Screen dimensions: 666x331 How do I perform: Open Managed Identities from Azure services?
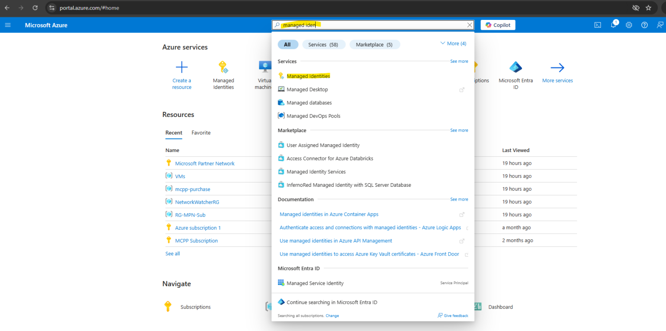point(223,74)
